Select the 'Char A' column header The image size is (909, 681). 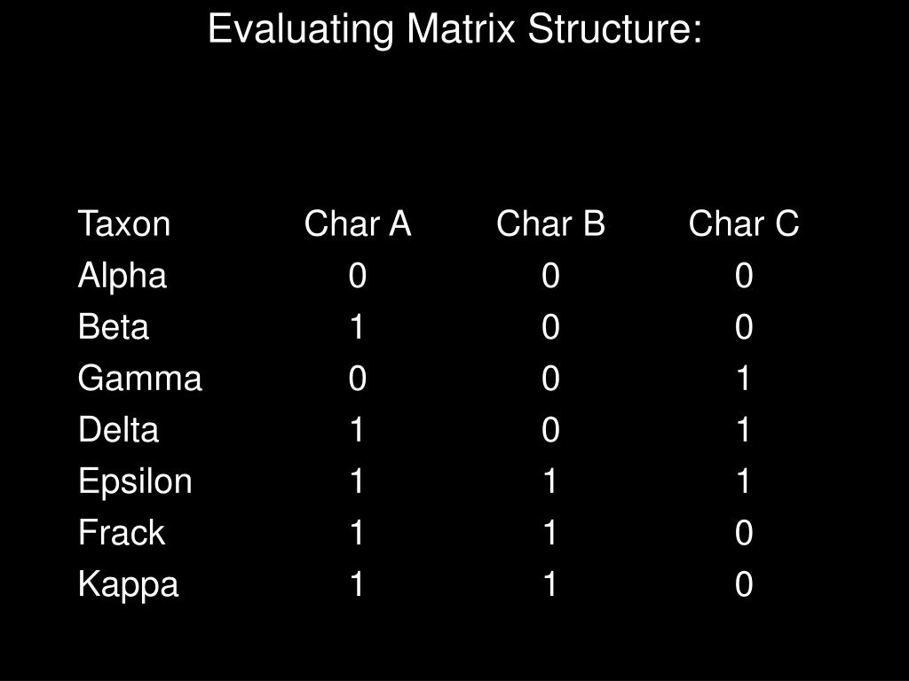pyautogui.click(x=358, y=223)
